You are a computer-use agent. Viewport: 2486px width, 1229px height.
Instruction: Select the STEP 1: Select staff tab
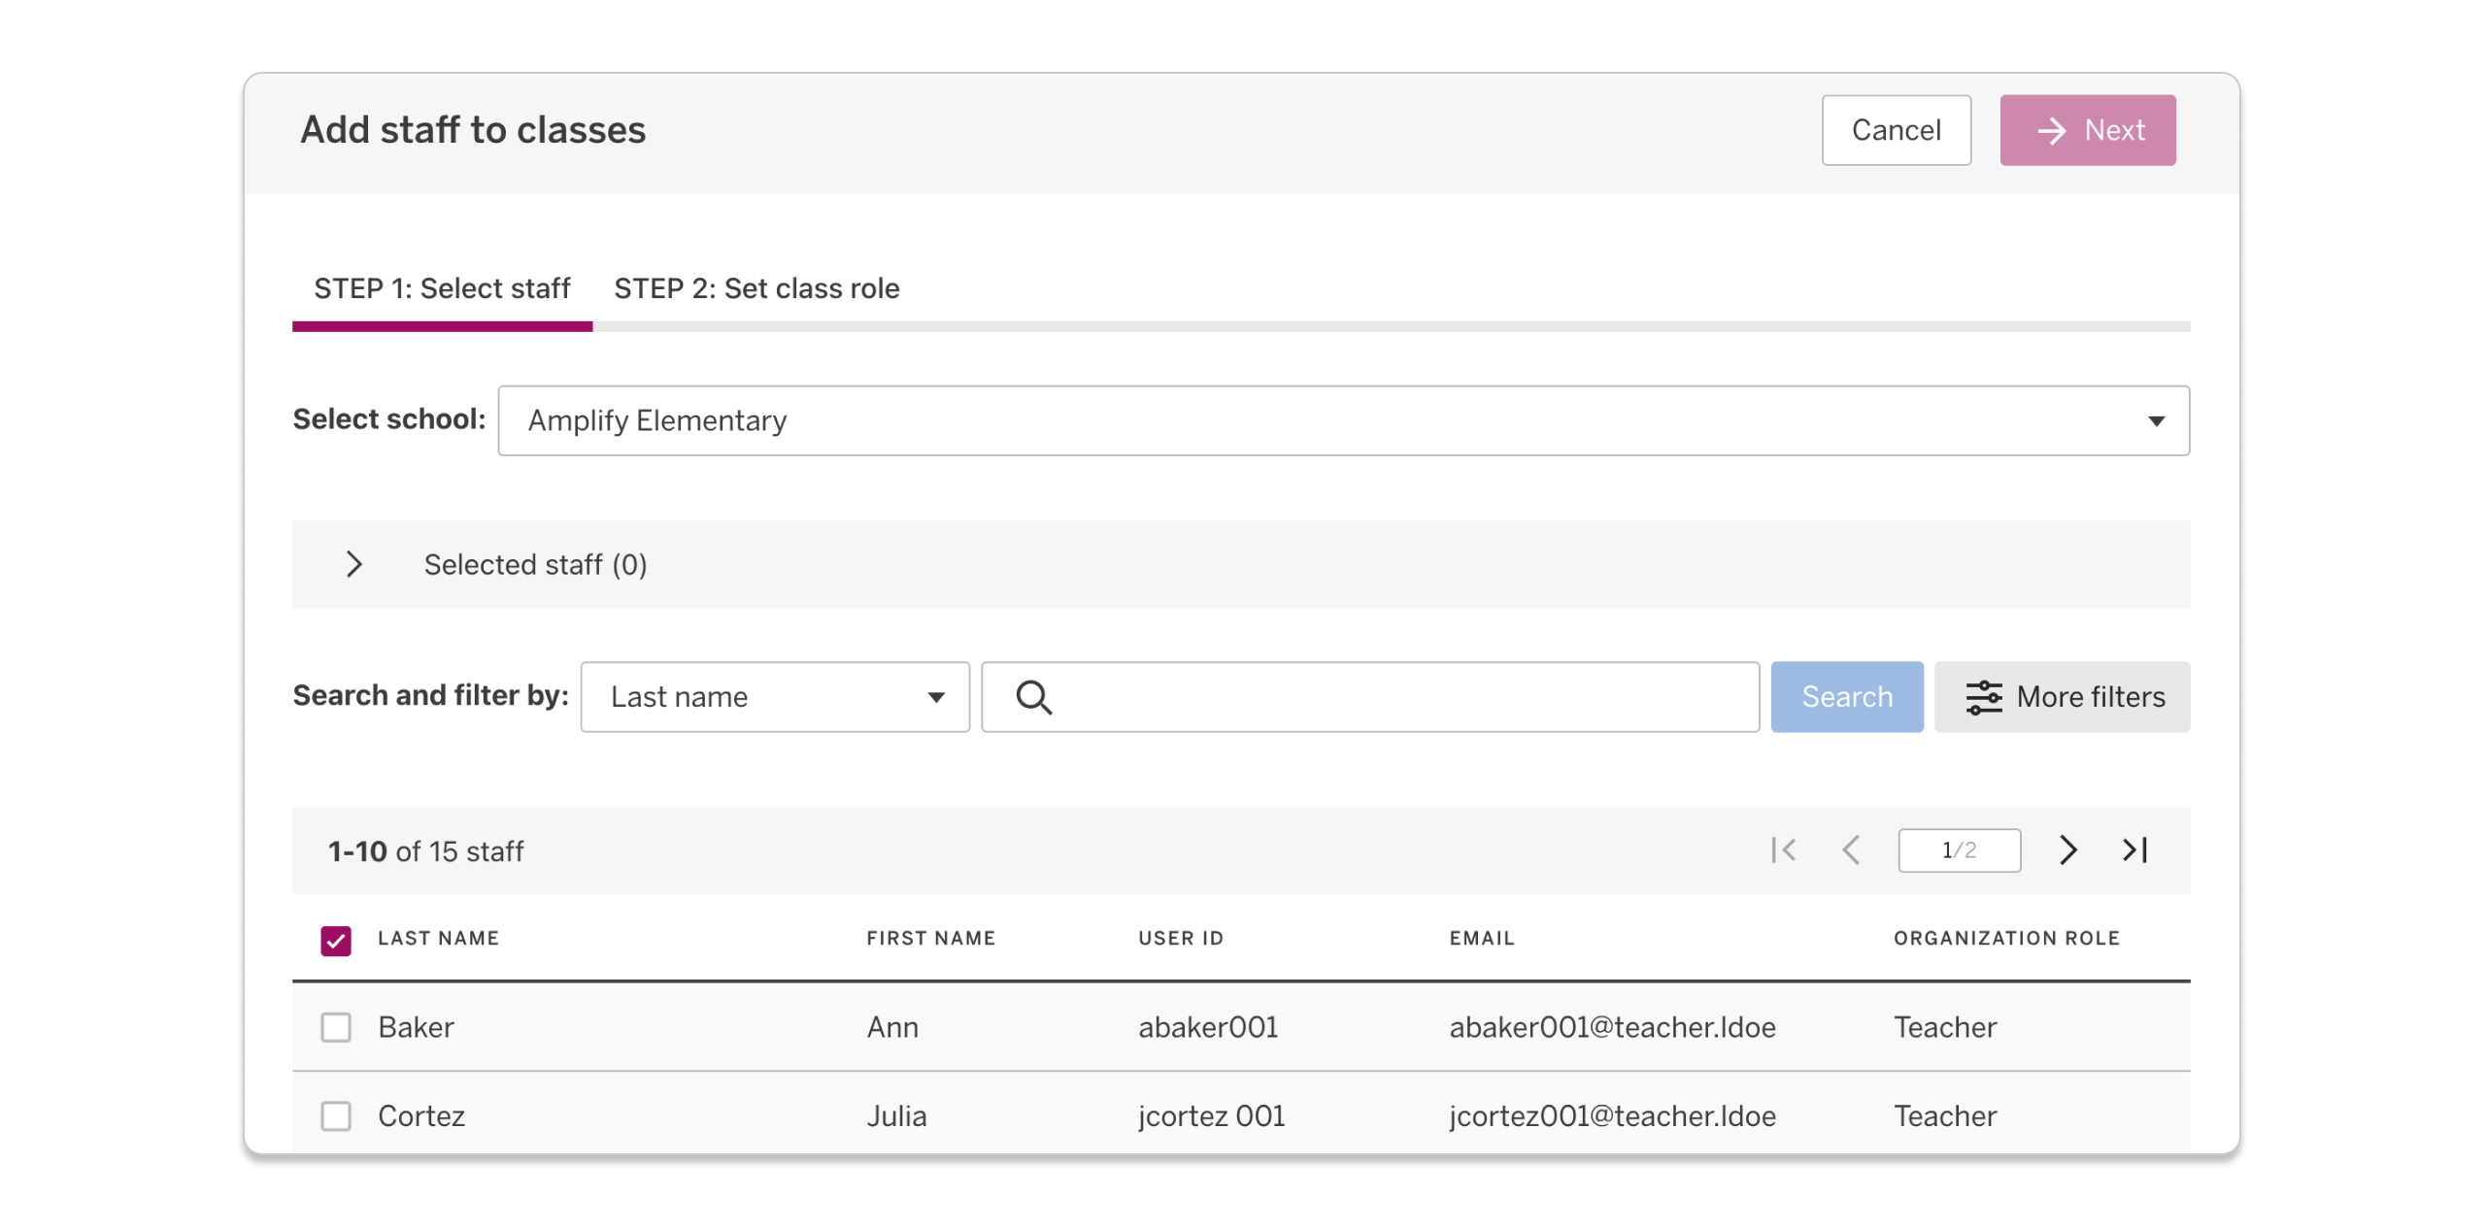442,288
